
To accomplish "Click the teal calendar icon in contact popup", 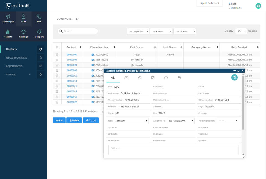I will click(234, 77).
